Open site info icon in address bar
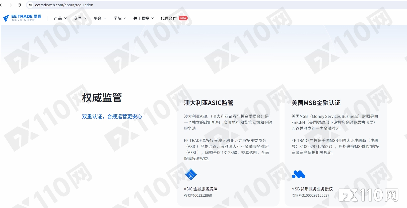The width and height of the screenshot is (407, 208). point(30,5)
